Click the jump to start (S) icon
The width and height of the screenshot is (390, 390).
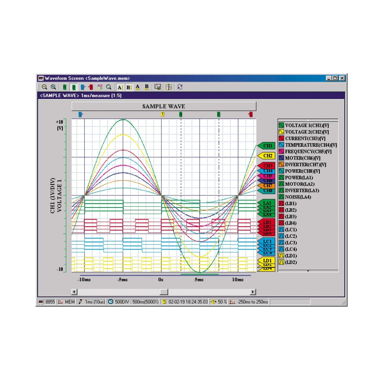pos(82,87)
